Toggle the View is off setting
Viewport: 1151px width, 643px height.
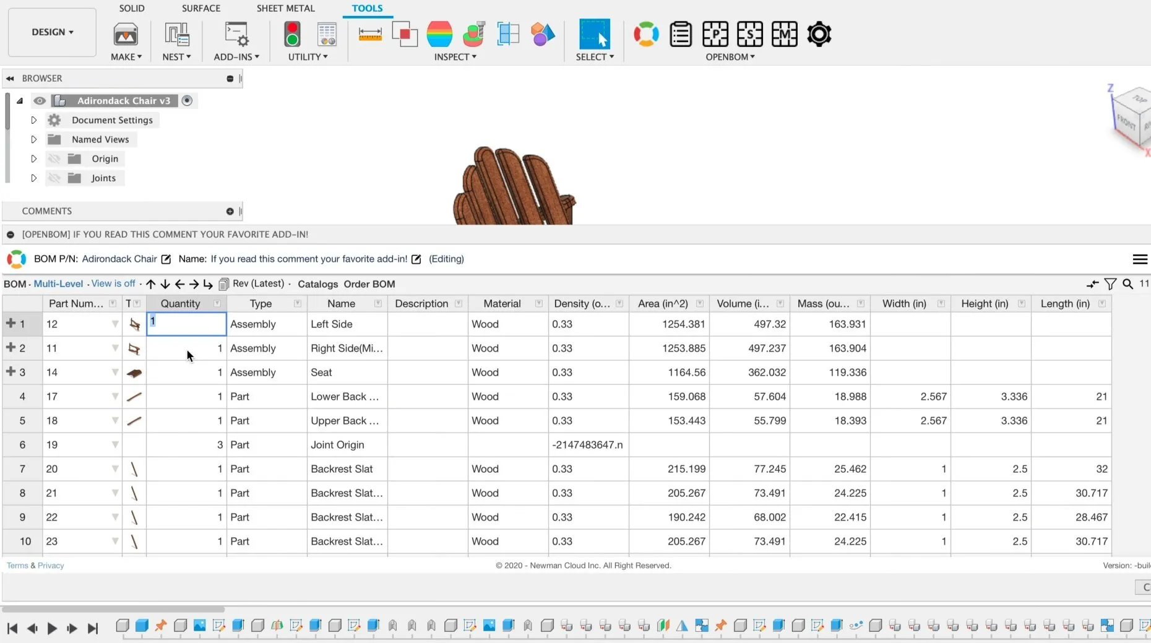113,283
